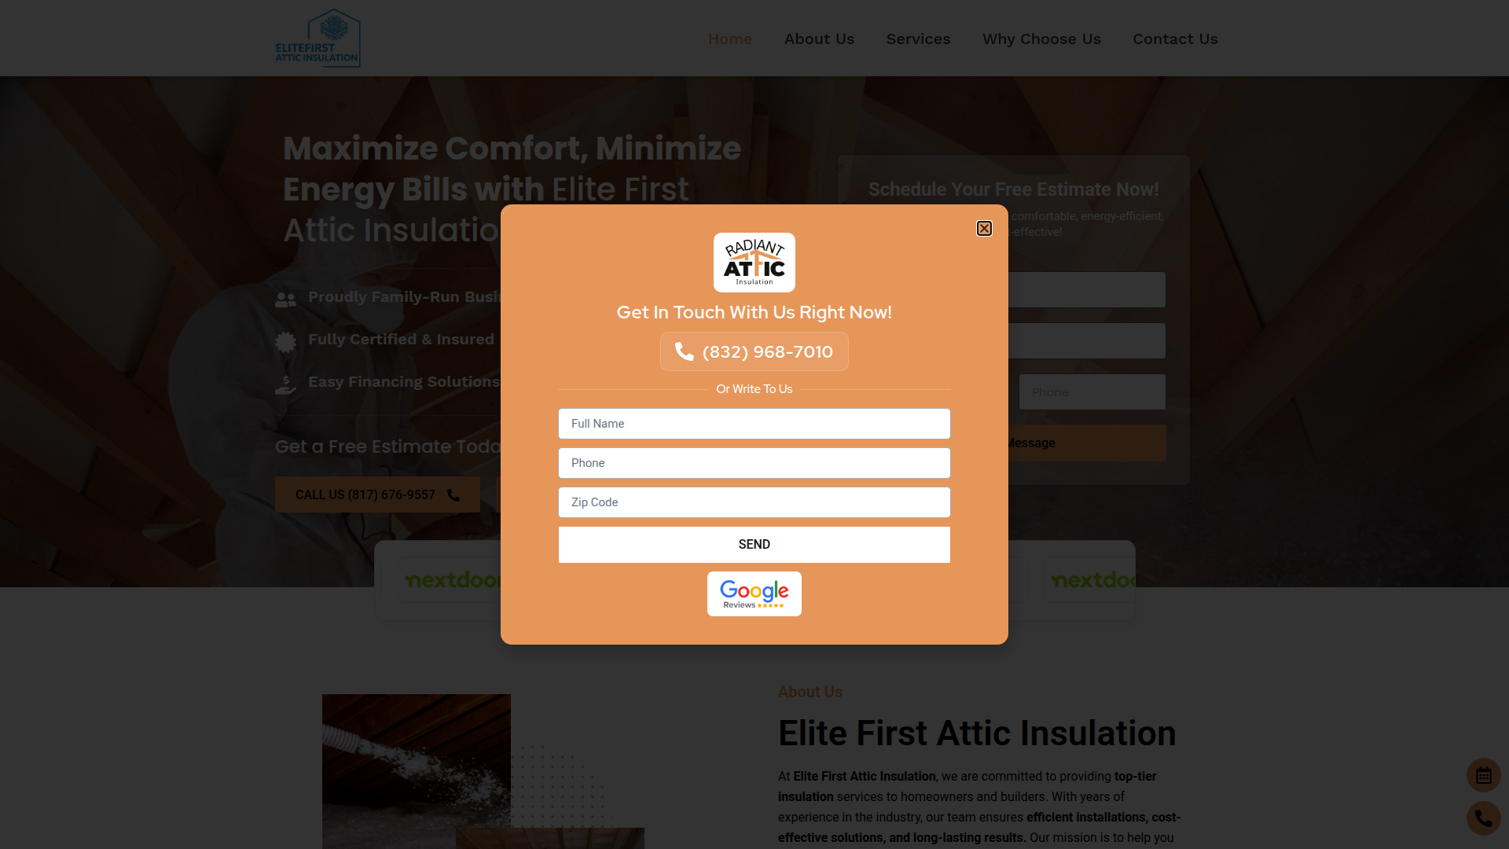
Task: Click the Elite First Attic Insulation logo
Action: click(318, 38)
